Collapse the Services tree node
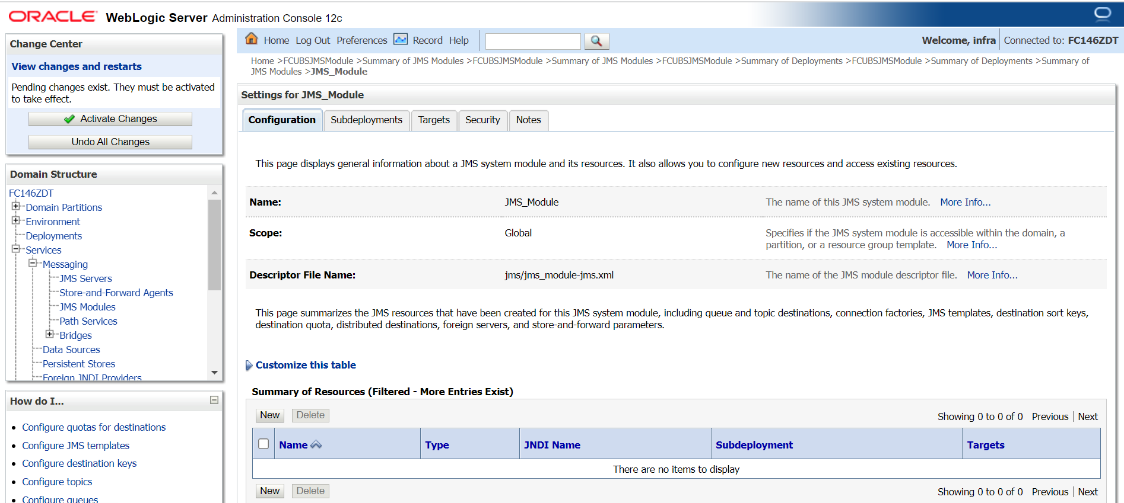Screen dimensions: 1124x503 point(15,249)
